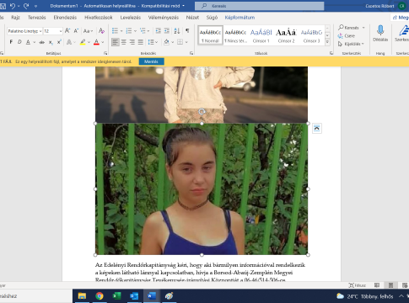Switch to print layout view
This screenshot has height=303, width=409.
(x=390, y=285)
